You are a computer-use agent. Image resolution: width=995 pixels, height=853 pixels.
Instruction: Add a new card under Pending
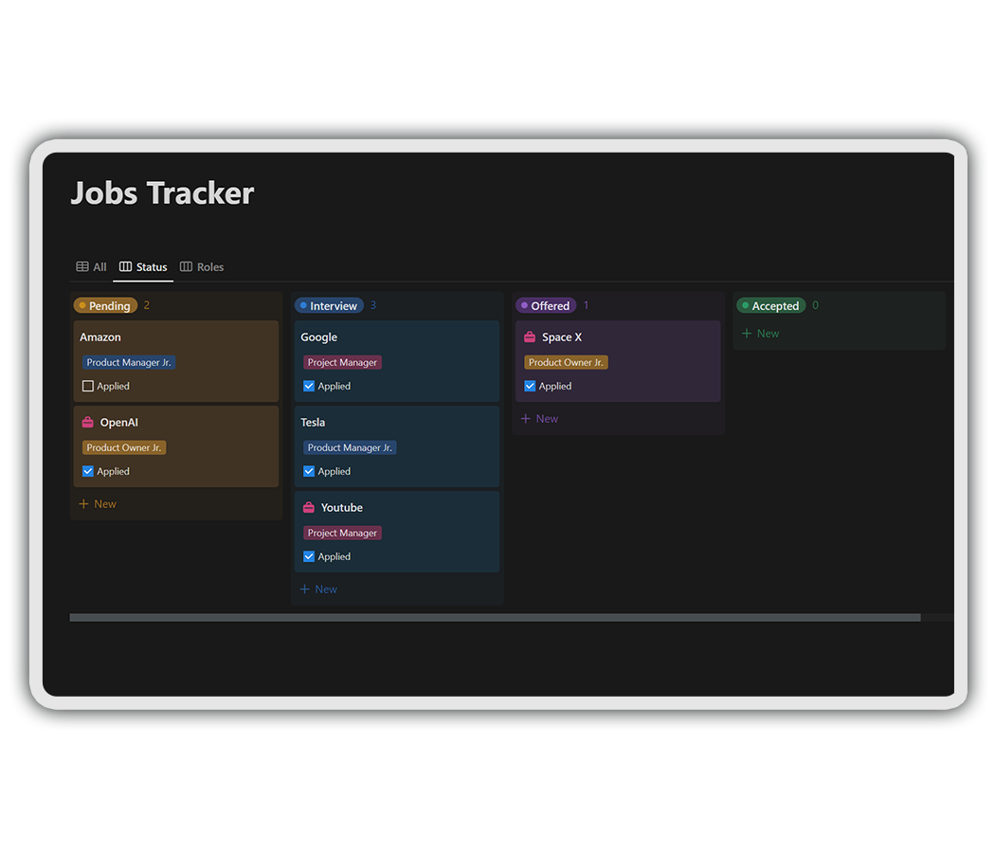coord(98,504)
